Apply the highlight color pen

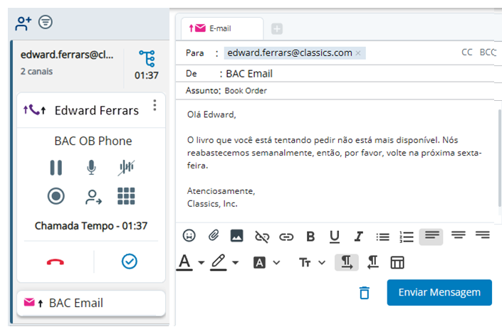tap(219, 262)
